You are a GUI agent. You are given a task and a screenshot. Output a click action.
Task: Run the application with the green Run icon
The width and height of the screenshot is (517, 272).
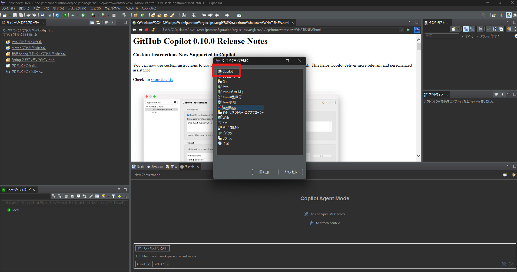(x=83, y=15)
